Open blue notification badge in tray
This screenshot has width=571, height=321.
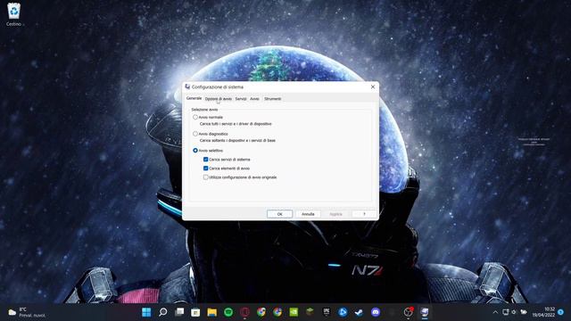[561, 312]
